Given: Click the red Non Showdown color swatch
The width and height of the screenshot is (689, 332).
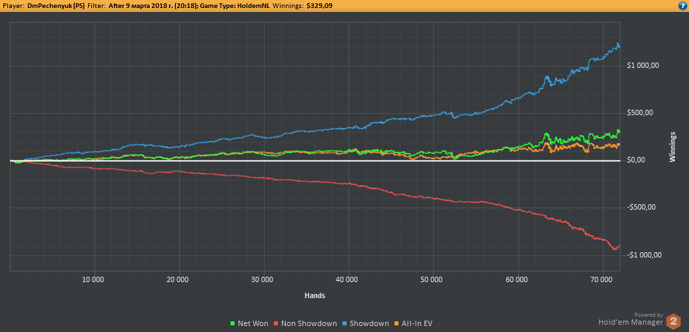Looking at the screenshot, I should (276, 323).
